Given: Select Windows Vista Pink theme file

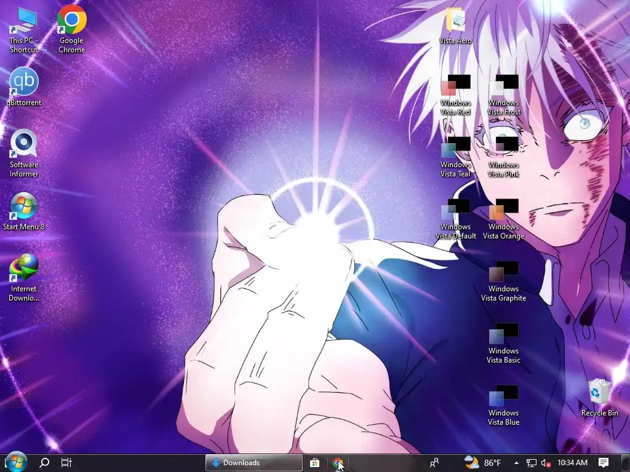Looking at the screenshot, I should [x=503, y=157].
